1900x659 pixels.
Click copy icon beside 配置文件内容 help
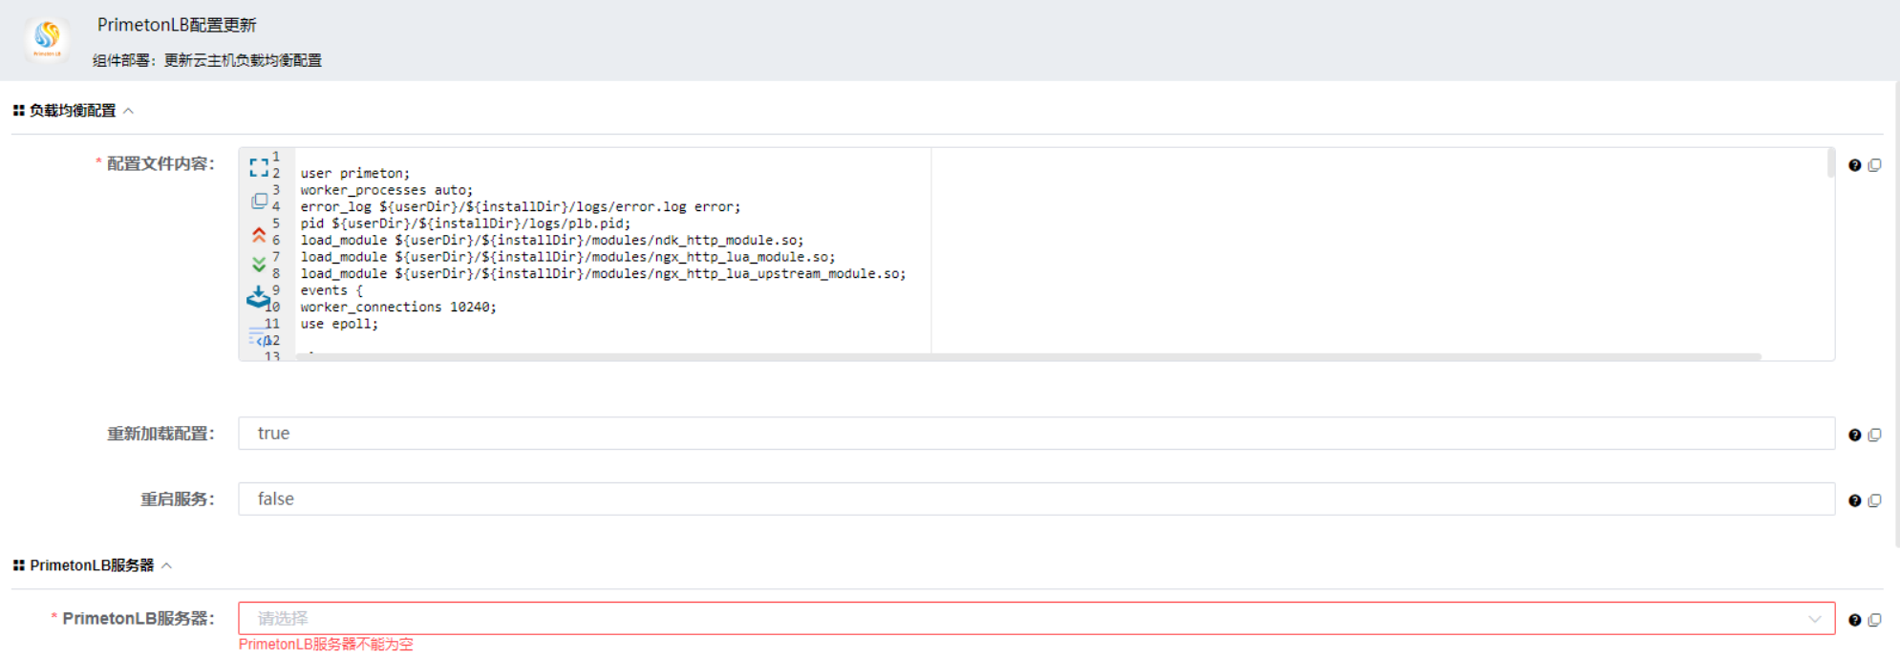click(x=1875, y=165)
